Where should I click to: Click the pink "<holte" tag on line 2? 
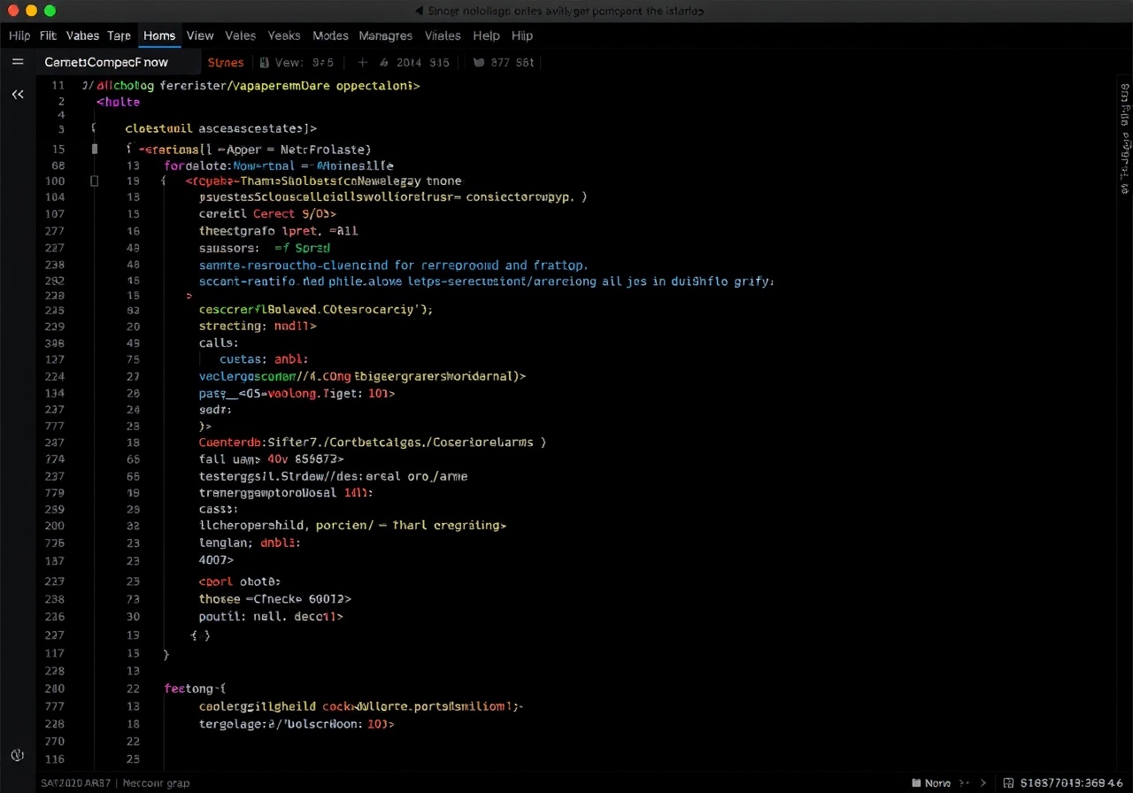pyautogui.click(x=119, y=103)
